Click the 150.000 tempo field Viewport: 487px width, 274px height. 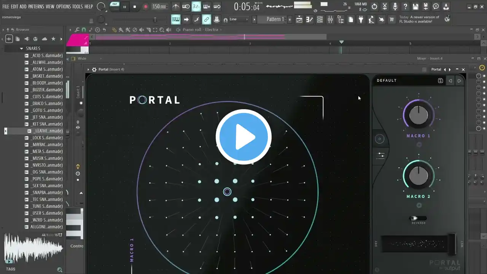click(159, 6)
